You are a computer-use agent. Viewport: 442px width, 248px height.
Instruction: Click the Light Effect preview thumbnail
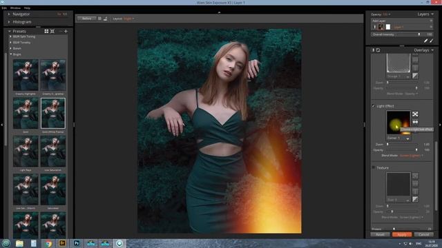click(x=398, y=123)
